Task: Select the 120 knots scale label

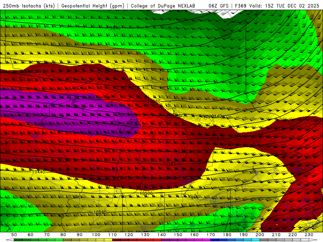Action: click(129, 235)
